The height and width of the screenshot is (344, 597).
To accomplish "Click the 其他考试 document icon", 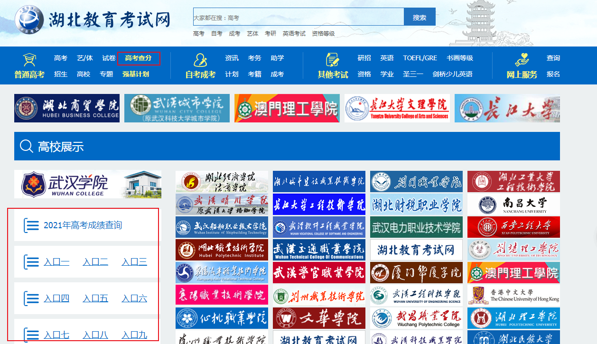I will [333, 60].
